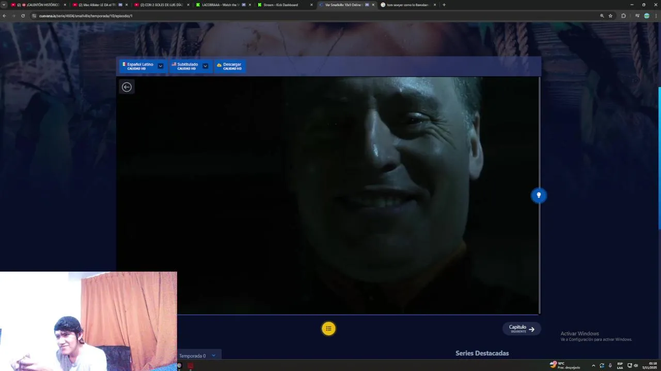Switch to the LACOBRAAA Kick tab
This screenshot has width=661, height=371.
[223, 5]
